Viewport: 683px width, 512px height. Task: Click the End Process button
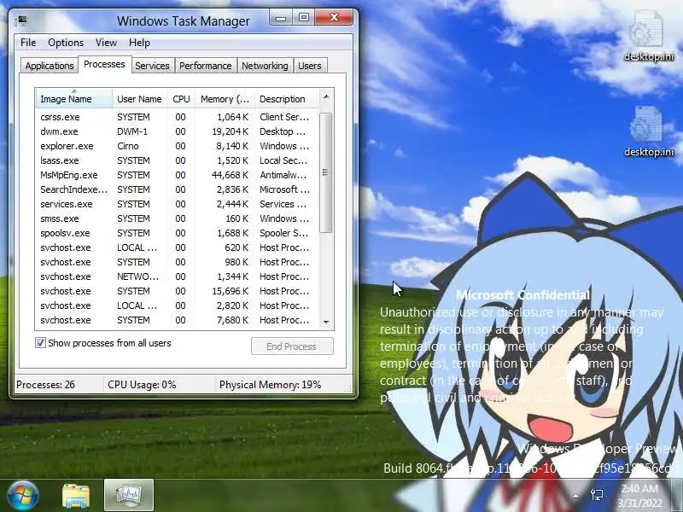(x=292, y=346)
